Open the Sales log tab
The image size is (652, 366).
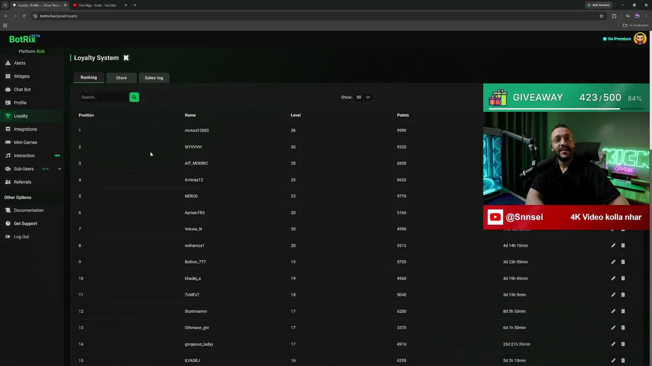[x=154, y=78]
